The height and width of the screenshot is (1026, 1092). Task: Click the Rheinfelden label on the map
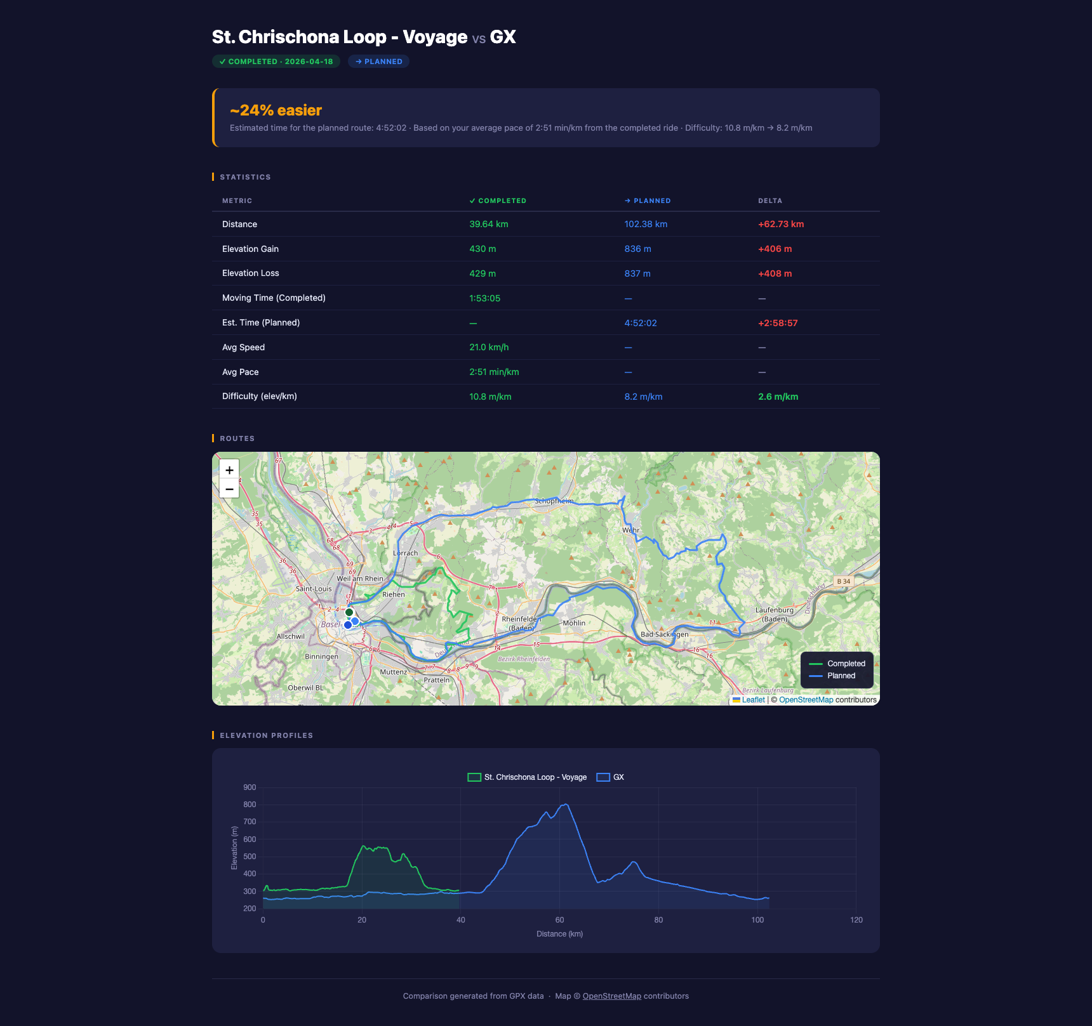tap(521, 623)
